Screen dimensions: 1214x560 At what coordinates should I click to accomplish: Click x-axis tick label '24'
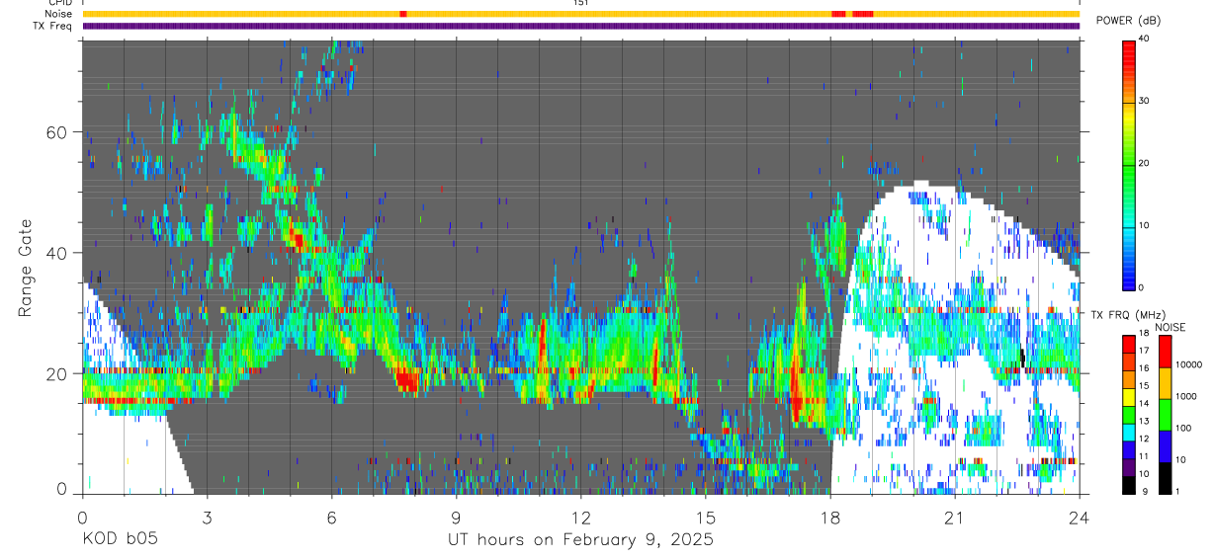1080,517
